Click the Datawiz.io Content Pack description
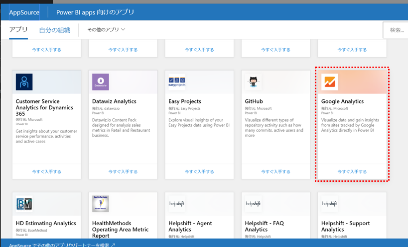 (x=121, y=128)
